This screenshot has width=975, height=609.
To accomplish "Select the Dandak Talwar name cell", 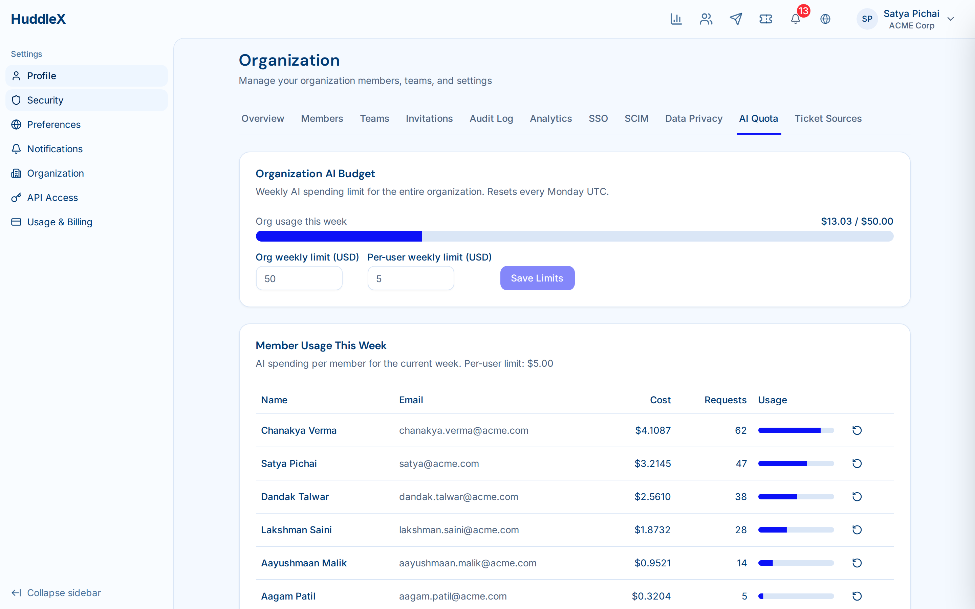I will pos(295,497).
